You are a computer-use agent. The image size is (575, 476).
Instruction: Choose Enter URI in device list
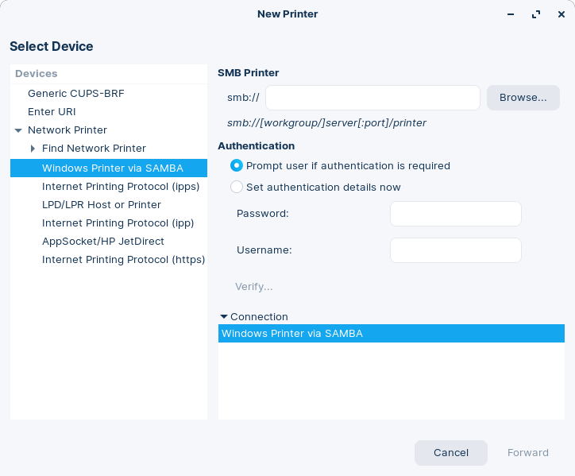52,112
